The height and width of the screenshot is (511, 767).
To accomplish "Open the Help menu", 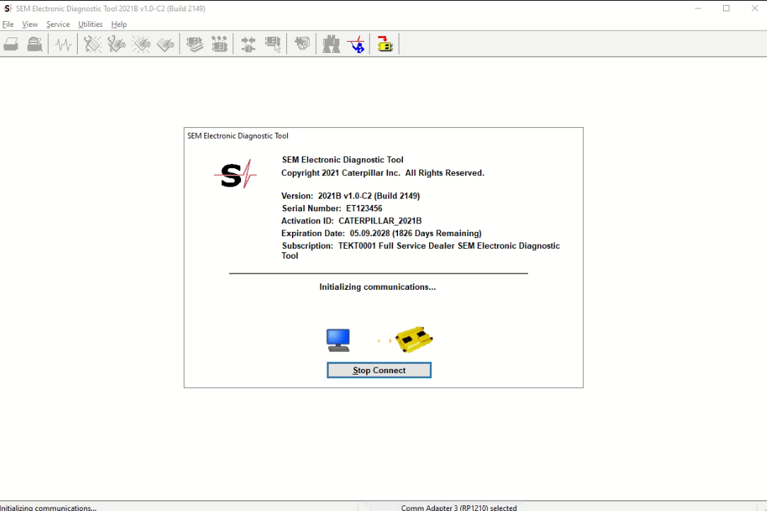I will [119, 24].
